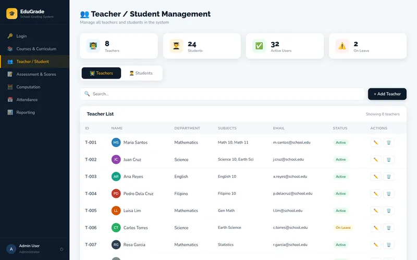
Task: Switch to the Students tab
Action: (x=141, y=73)
